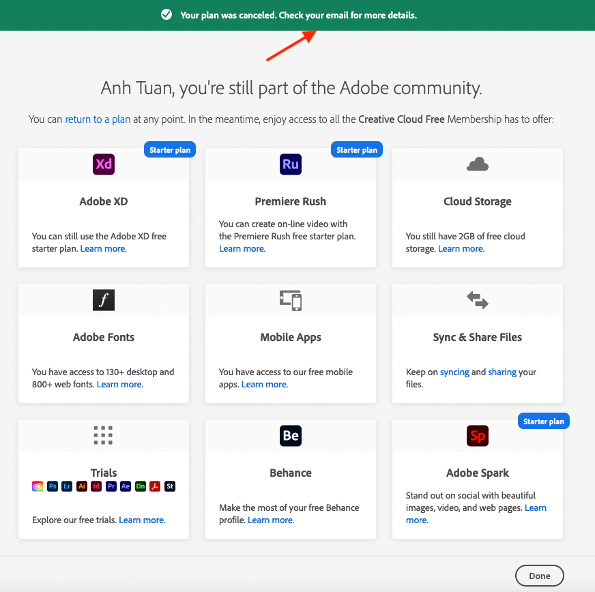
Task: Click the Cloud Storage cloud icon
Action: [x=478, y=164]
